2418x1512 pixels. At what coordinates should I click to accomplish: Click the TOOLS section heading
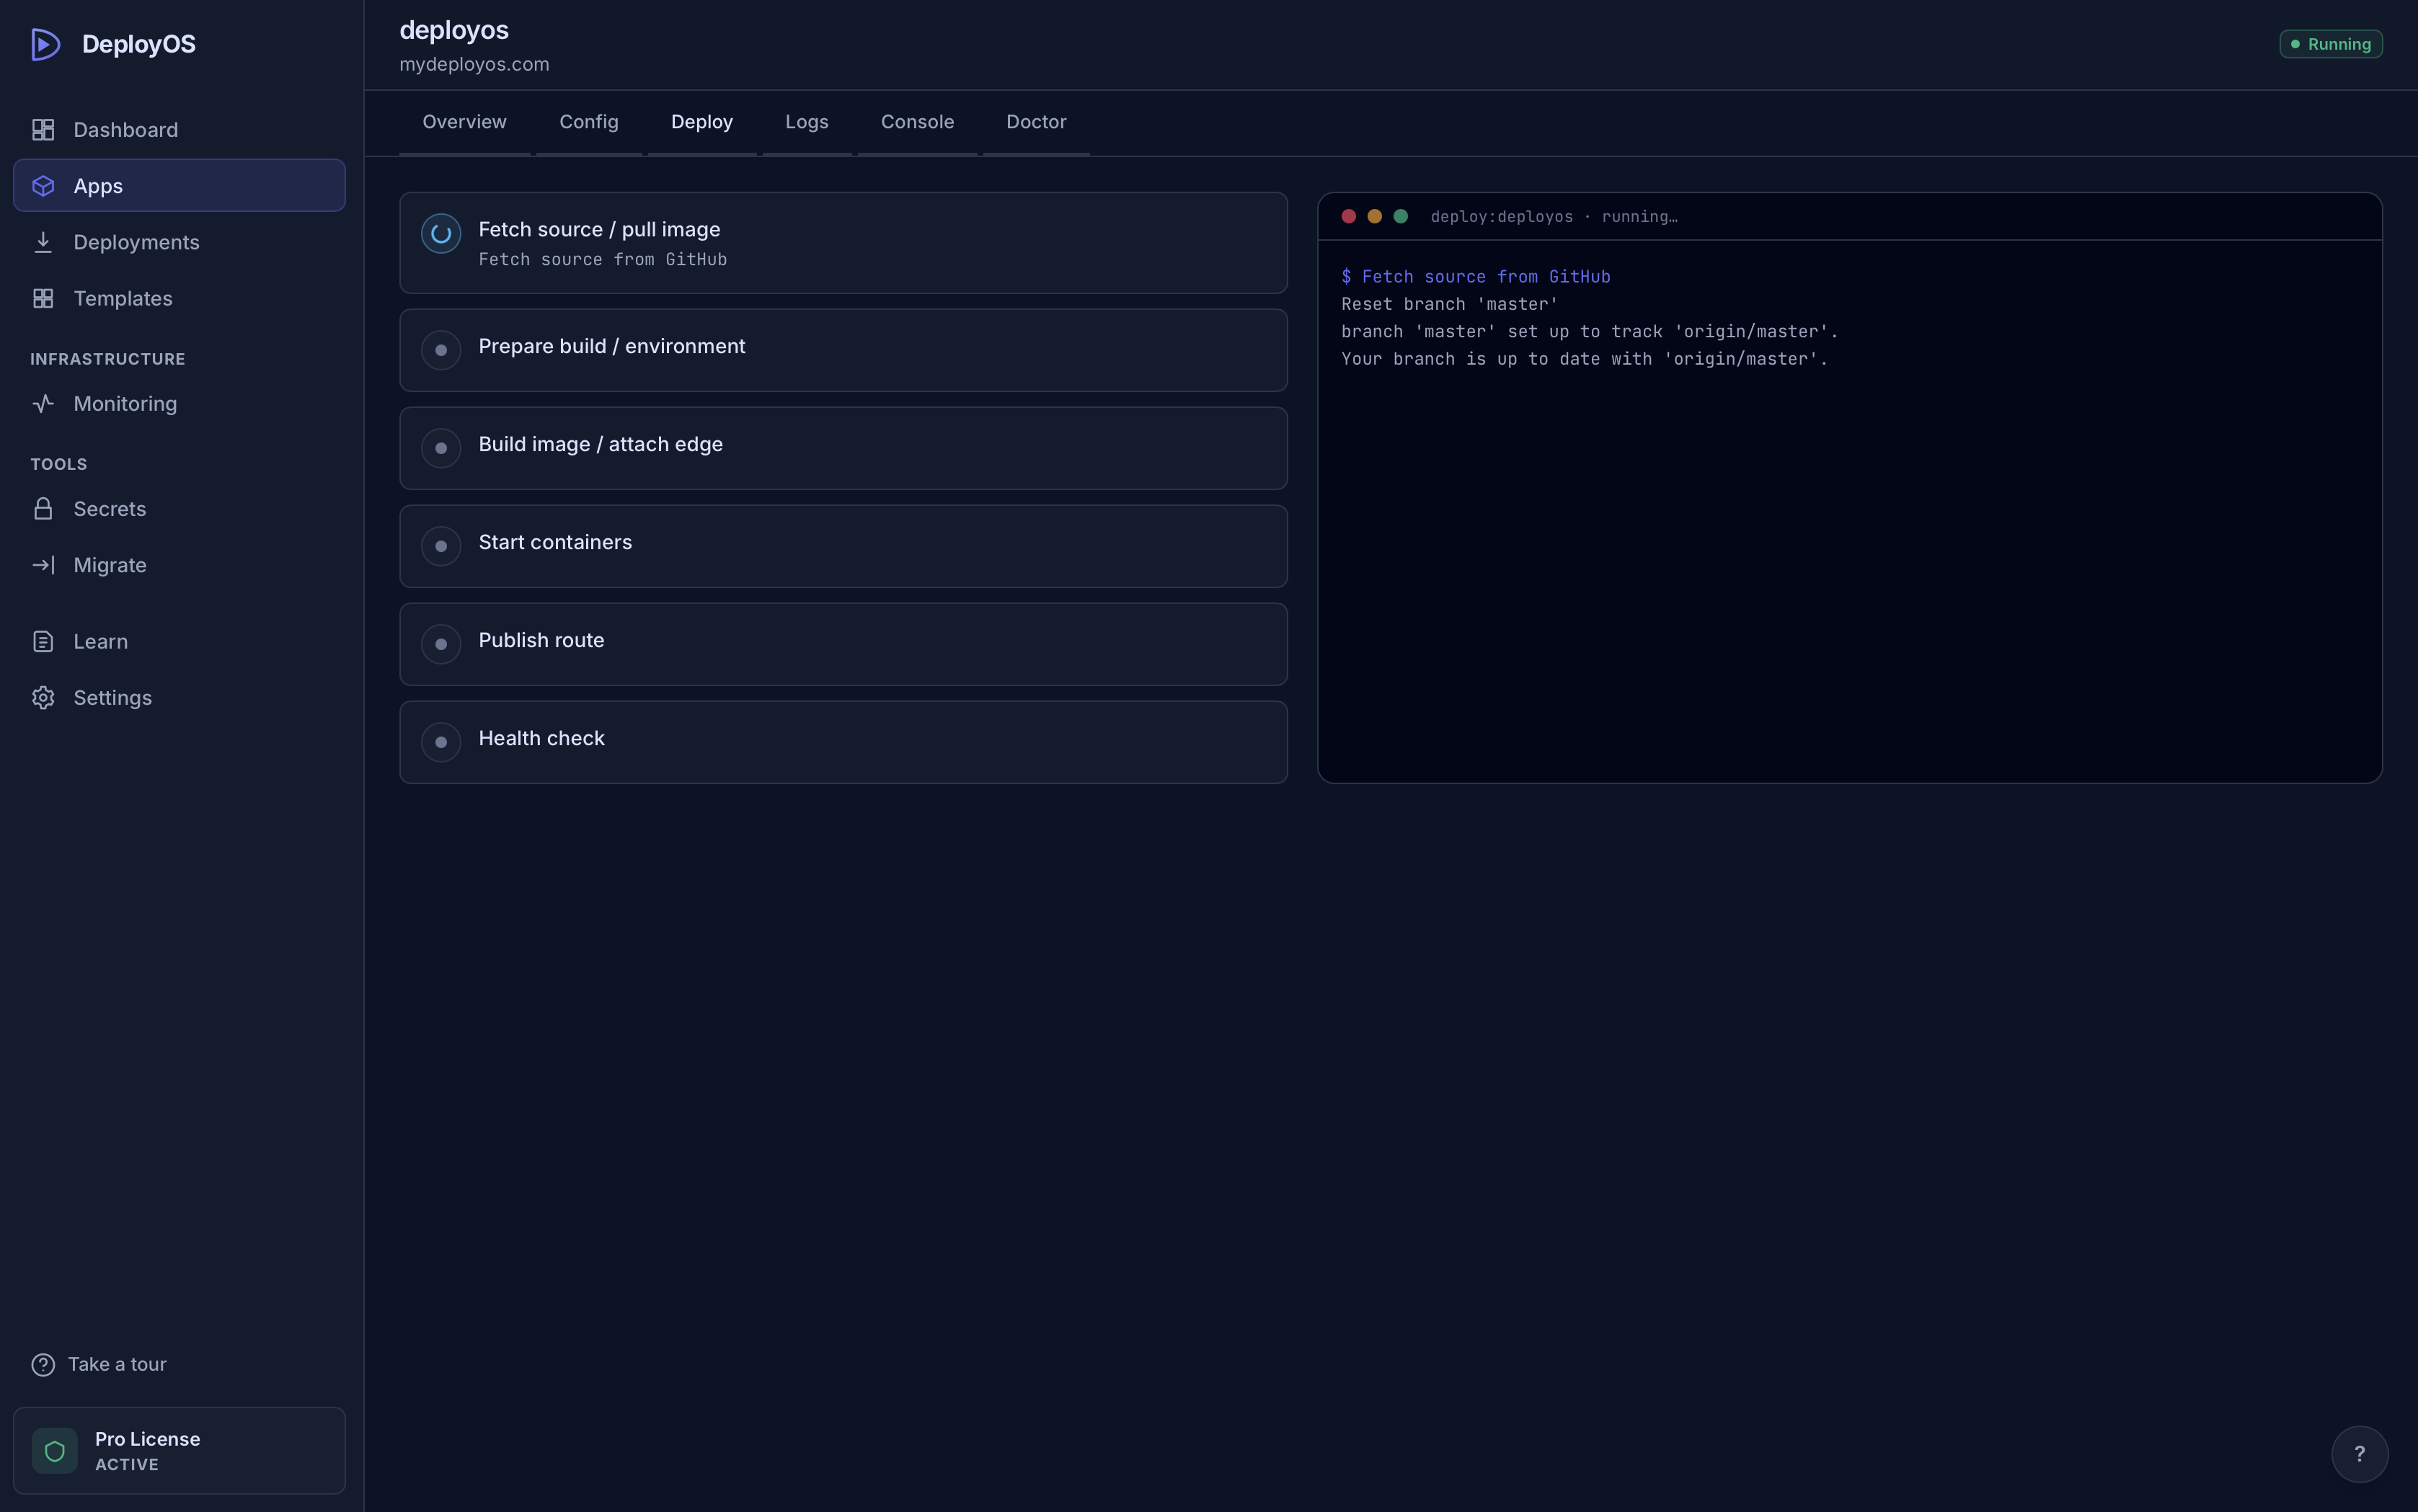pos(59,464)
